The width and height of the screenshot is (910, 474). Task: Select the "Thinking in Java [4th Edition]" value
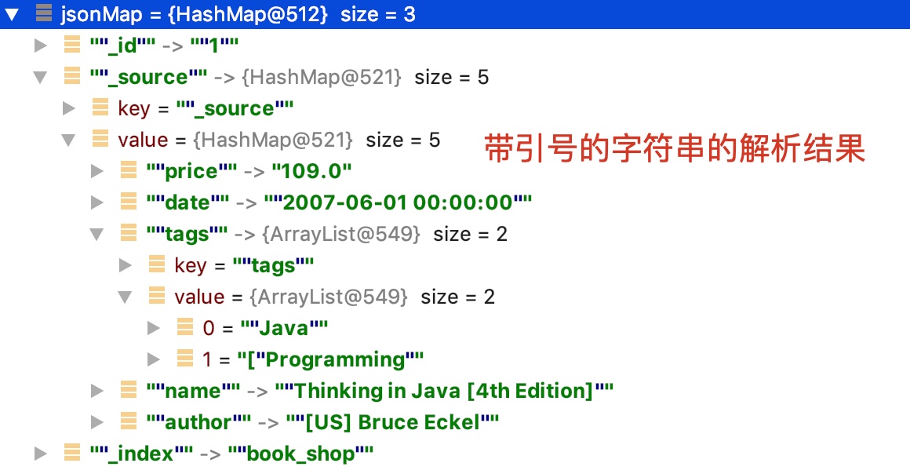[x=445, y=391]
